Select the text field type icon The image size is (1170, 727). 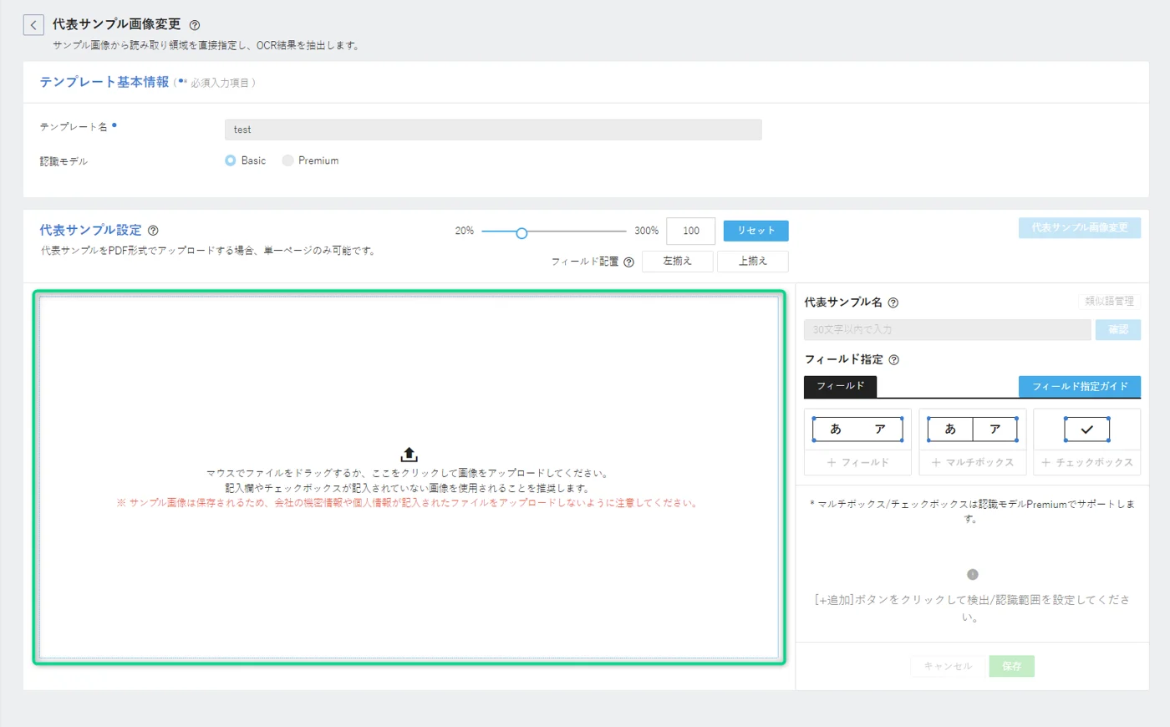pos(857,430)
